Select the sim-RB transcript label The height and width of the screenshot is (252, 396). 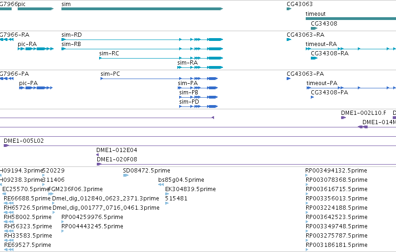(x=71, y=44)
